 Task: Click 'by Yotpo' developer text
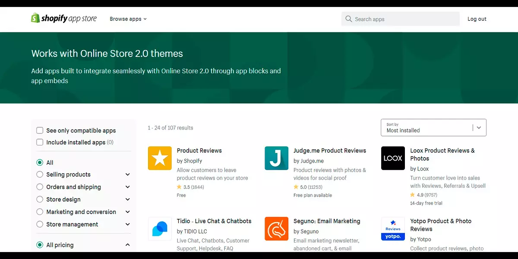tap(420, 239)
